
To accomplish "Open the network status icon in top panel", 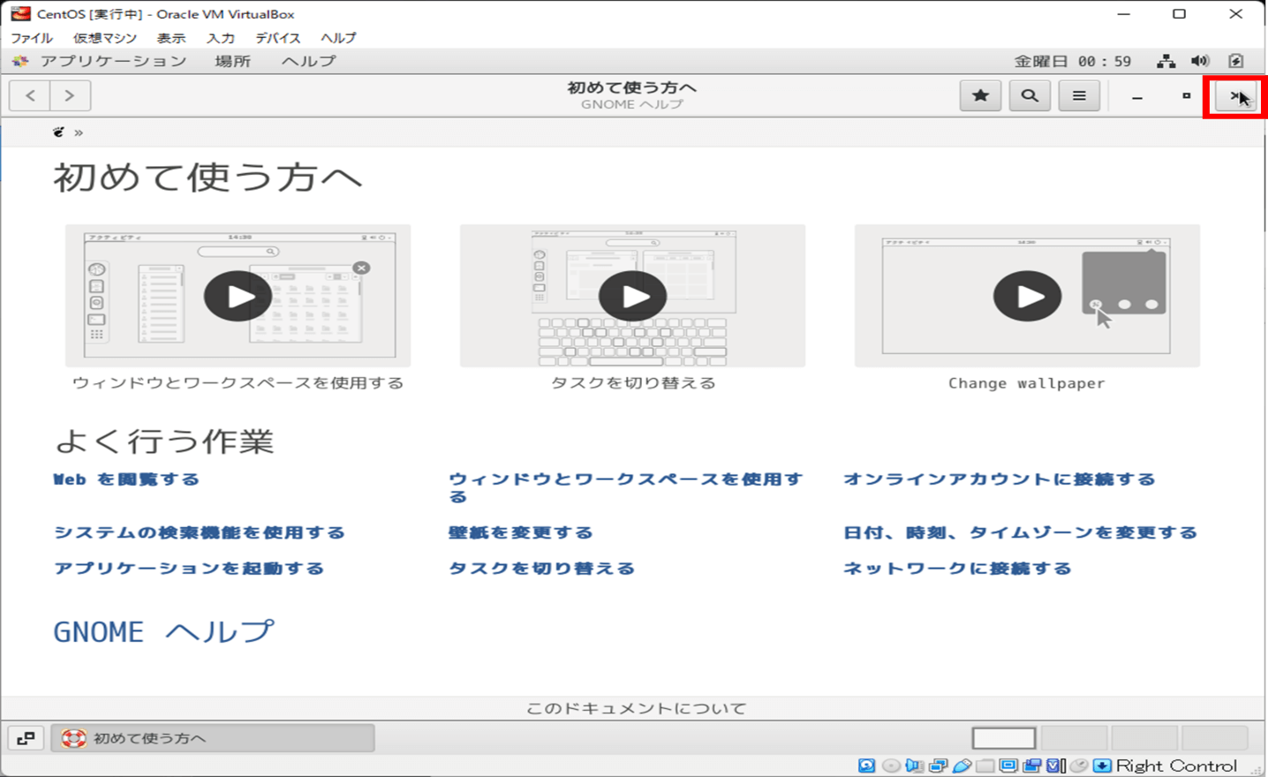I will click(1166, 61).
